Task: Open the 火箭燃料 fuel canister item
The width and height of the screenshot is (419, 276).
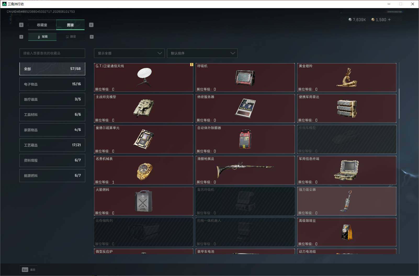Action: tap(144, 201)
